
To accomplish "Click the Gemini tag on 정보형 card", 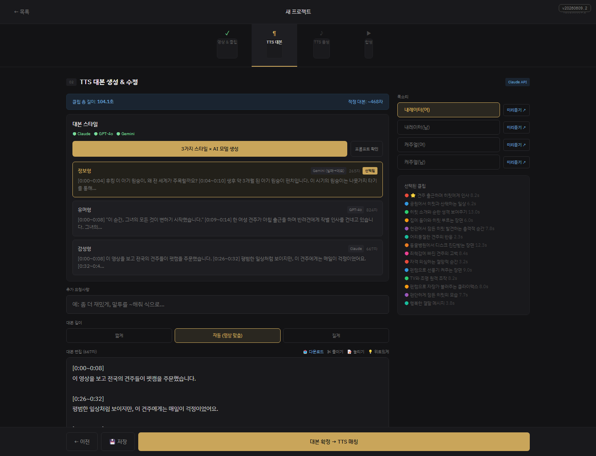I will click(x=329, y=171).
